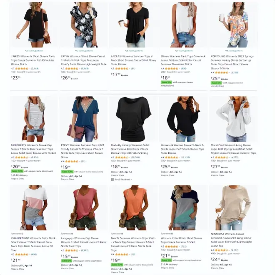Open the Made By Johnny dolman top picture

pyautogui.click(x=134, y=119)
